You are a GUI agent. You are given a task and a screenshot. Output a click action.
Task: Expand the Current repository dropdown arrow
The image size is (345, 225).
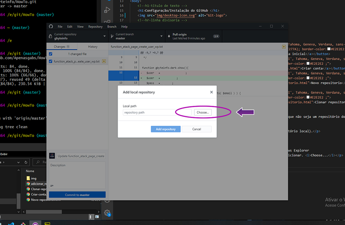click(104, 36)
